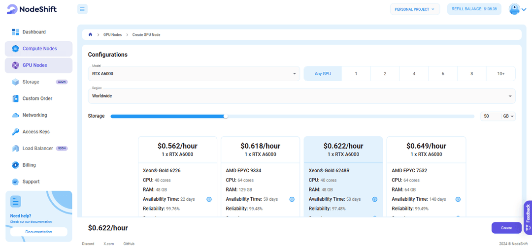Image resolution: width=532 pixels, height=247 pixels.
Task: Click the home icon in breadcrumb
Action: click(x=90, y=34)
